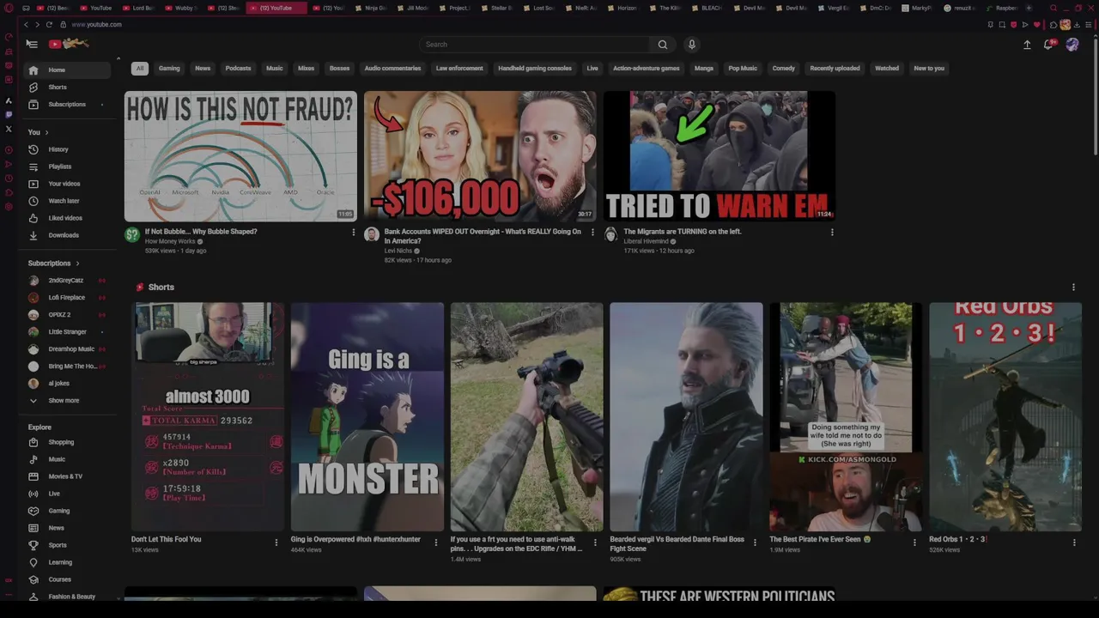Open options for 'If Not Bubble' video
This screenshot has height=618, width=1099.
coord(353,232)
